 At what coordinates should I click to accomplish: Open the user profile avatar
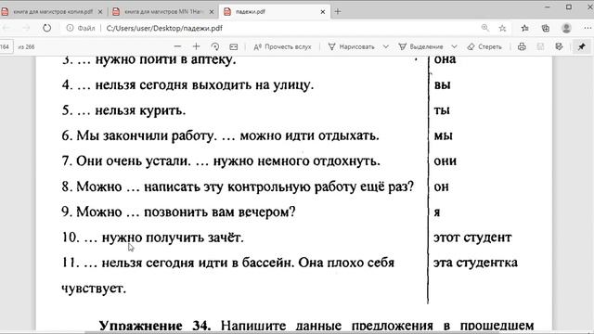click(566, 28)
